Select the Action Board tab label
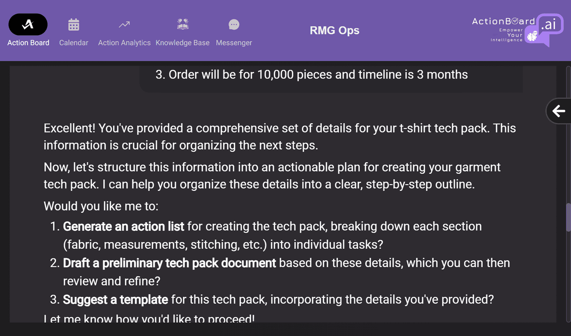571x336 pixels. [x=29, y=43]
